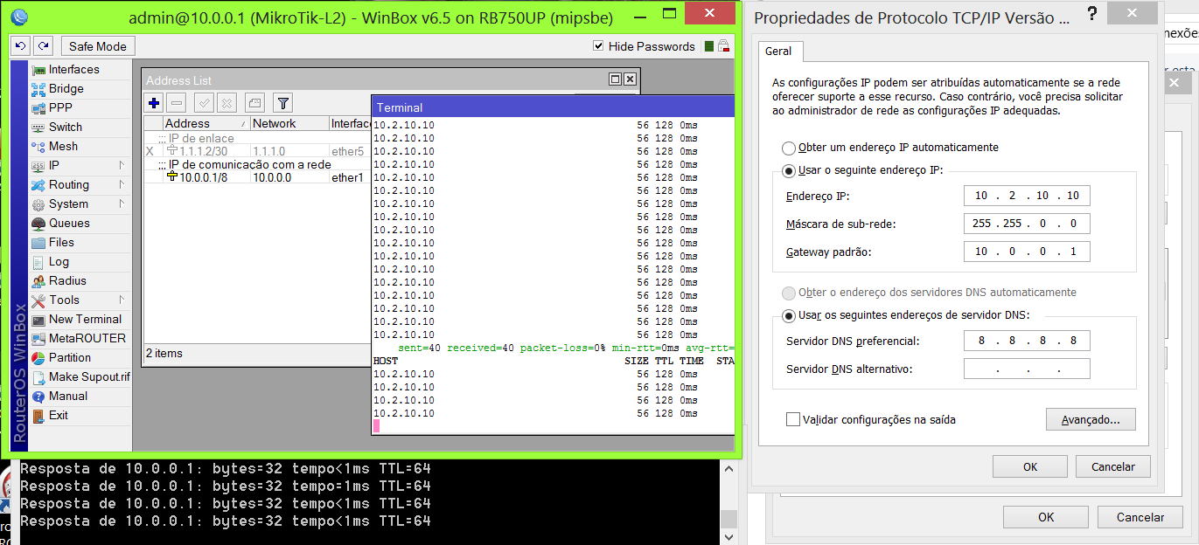
Task: Click the Servidor DNS alternativo field
Action: click(x=1027, y=369)
